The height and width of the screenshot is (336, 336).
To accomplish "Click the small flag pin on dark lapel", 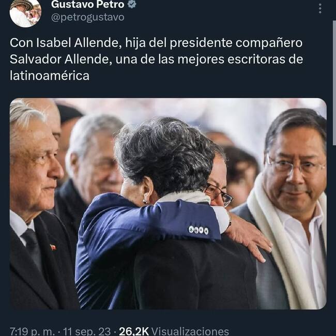I will pos(53,247).
